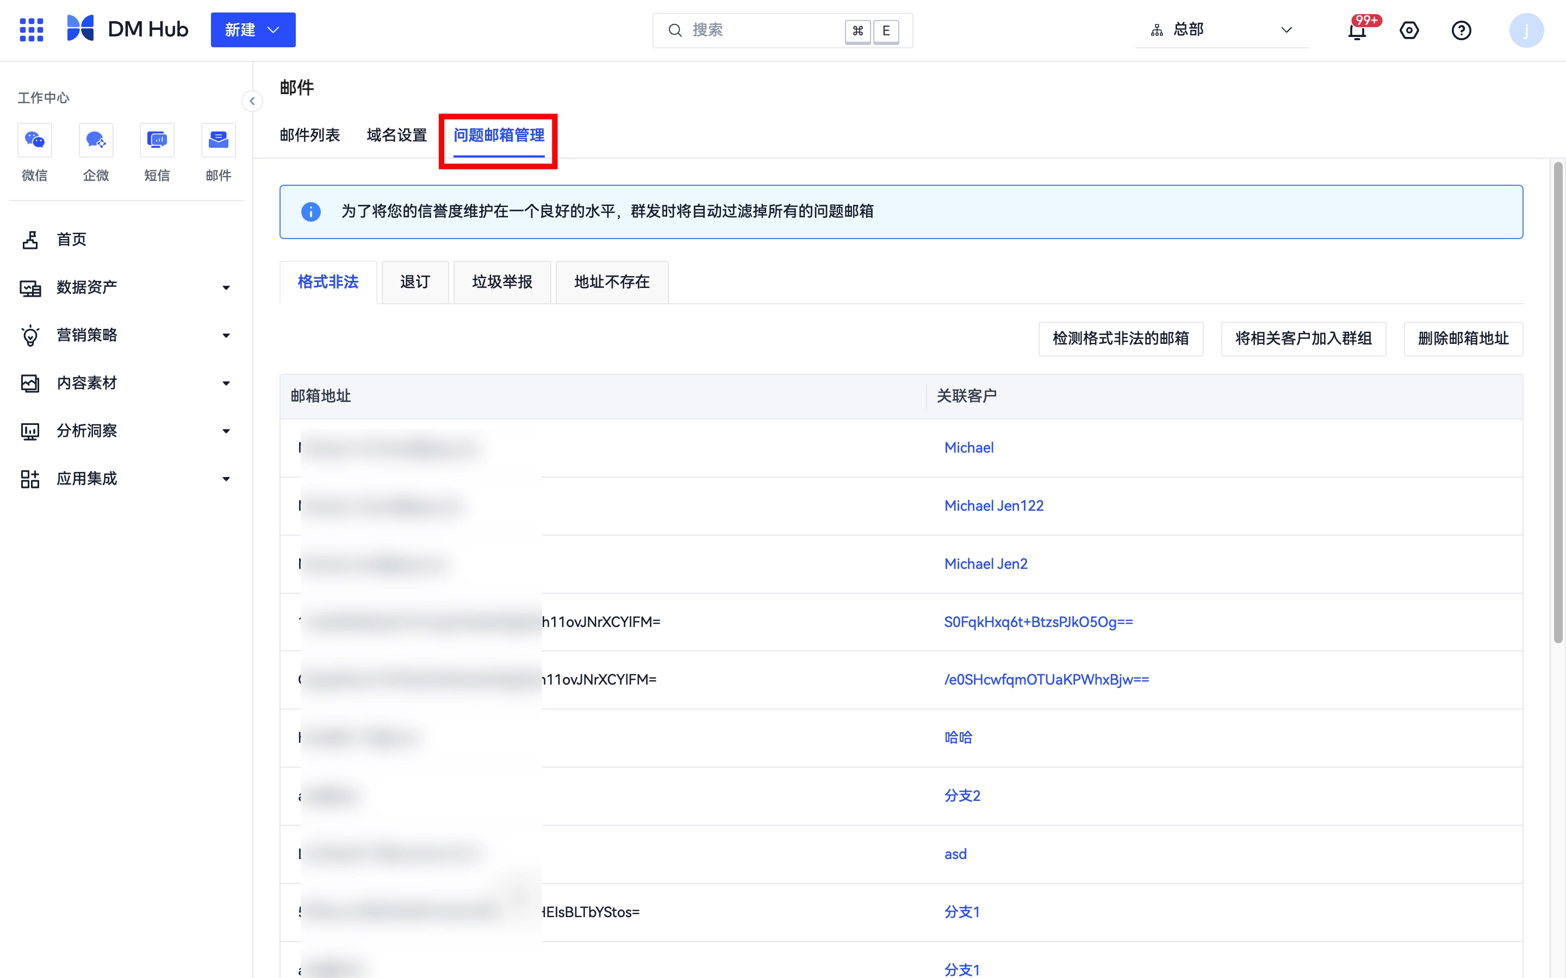Switch to the 退订 sub-tab
Screen dimensions: 1566x978
[415, 282]
